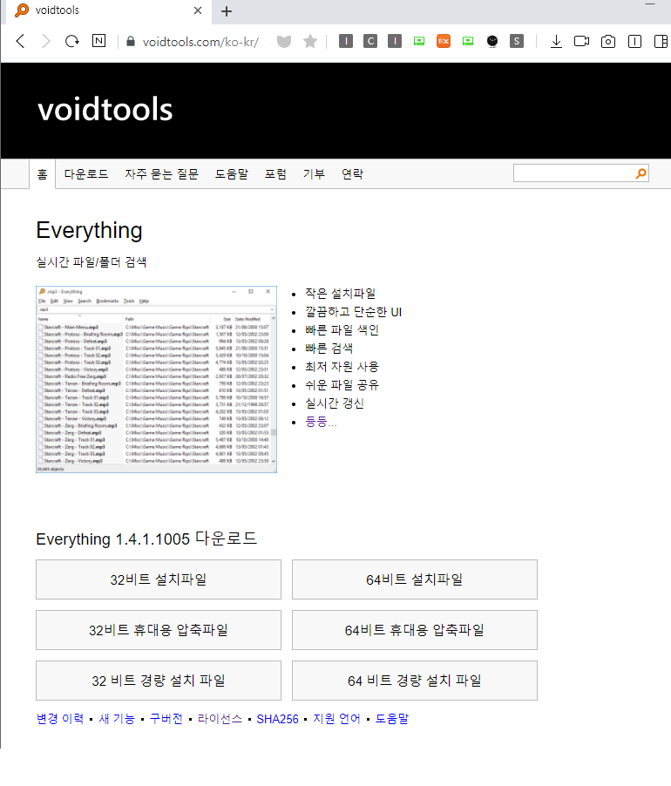
Task: Open the 기부 navigation item
Action: 314,174
